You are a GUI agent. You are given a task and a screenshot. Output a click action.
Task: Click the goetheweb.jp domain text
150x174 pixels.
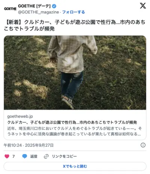[20, 116]
